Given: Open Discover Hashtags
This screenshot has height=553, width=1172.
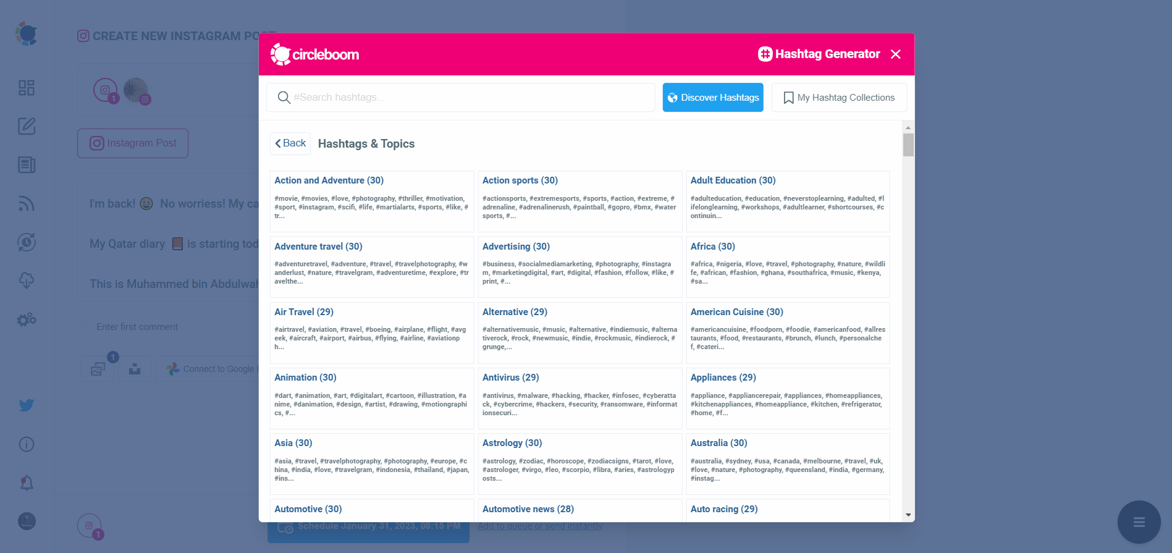Looking at the screenshot, I should point(713,98).
